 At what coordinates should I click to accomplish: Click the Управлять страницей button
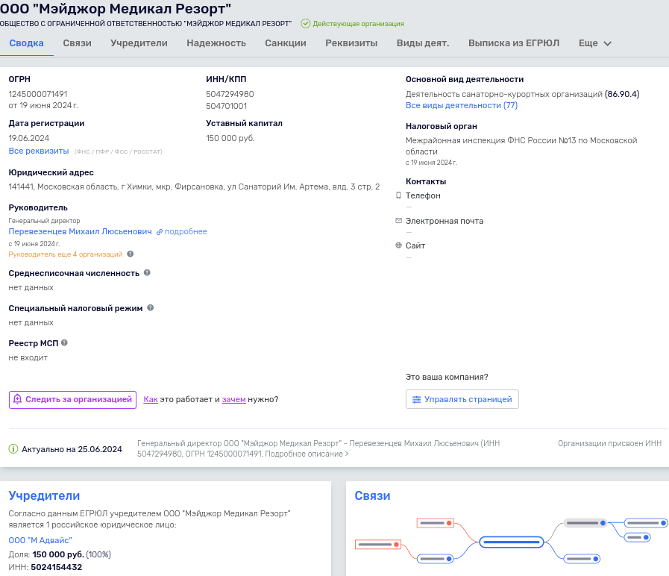coord(462,399)
